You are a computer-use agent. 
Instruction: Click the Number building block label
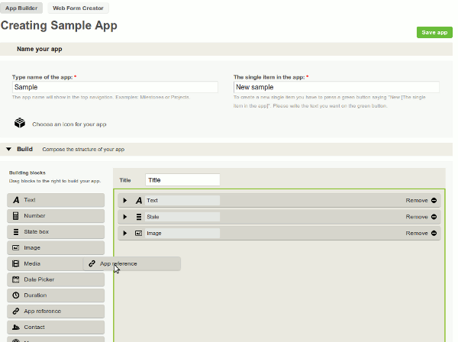point(34,216)
